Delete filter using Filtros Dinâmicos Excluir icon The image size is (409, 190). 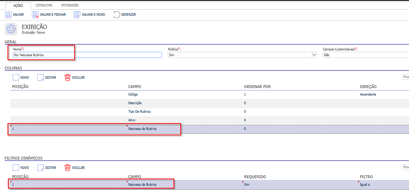click(67, 167)
